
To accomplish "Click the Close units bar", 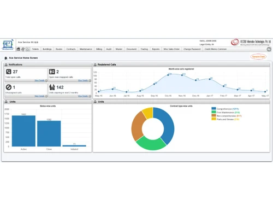I will coord(49,133).
